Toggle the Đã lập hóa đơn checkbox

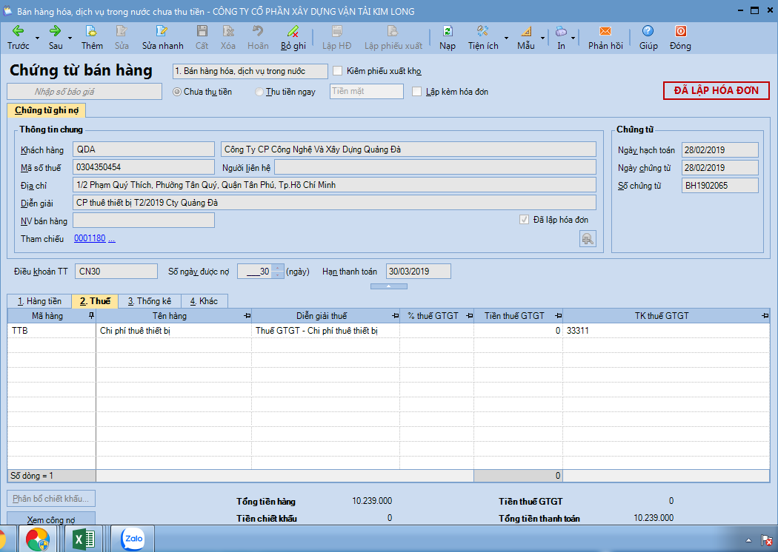(x=524, y=220)
